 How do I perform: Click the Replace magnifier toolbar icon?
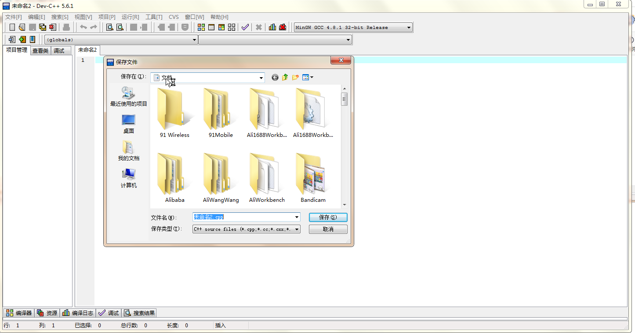point(120,27)
